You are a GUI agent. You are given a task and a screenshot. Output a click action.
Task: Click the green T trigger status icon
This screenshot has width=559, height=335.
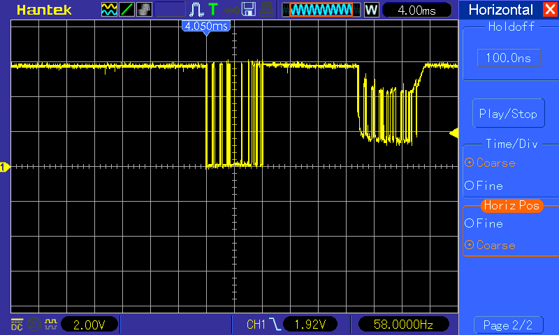point(213,9)
